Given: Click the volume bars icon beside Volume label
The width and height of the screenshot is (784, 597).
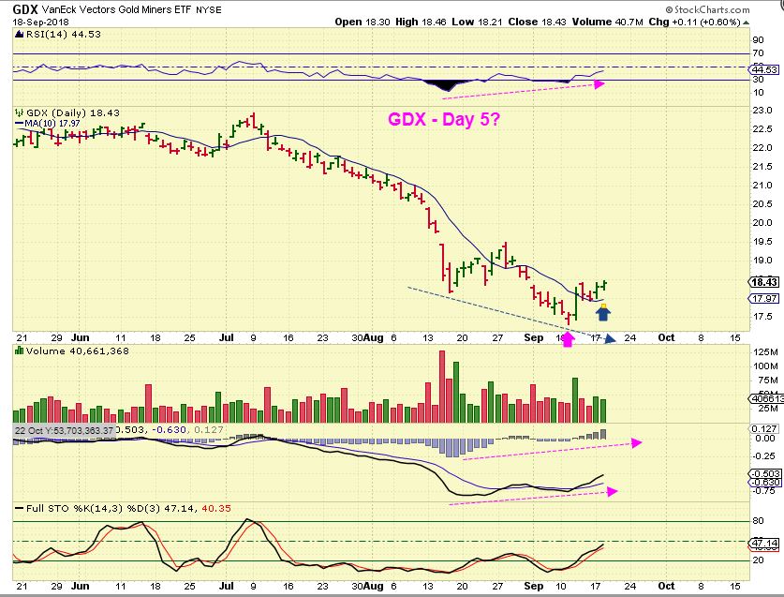Looking at the screenshot, I should 20,351.
